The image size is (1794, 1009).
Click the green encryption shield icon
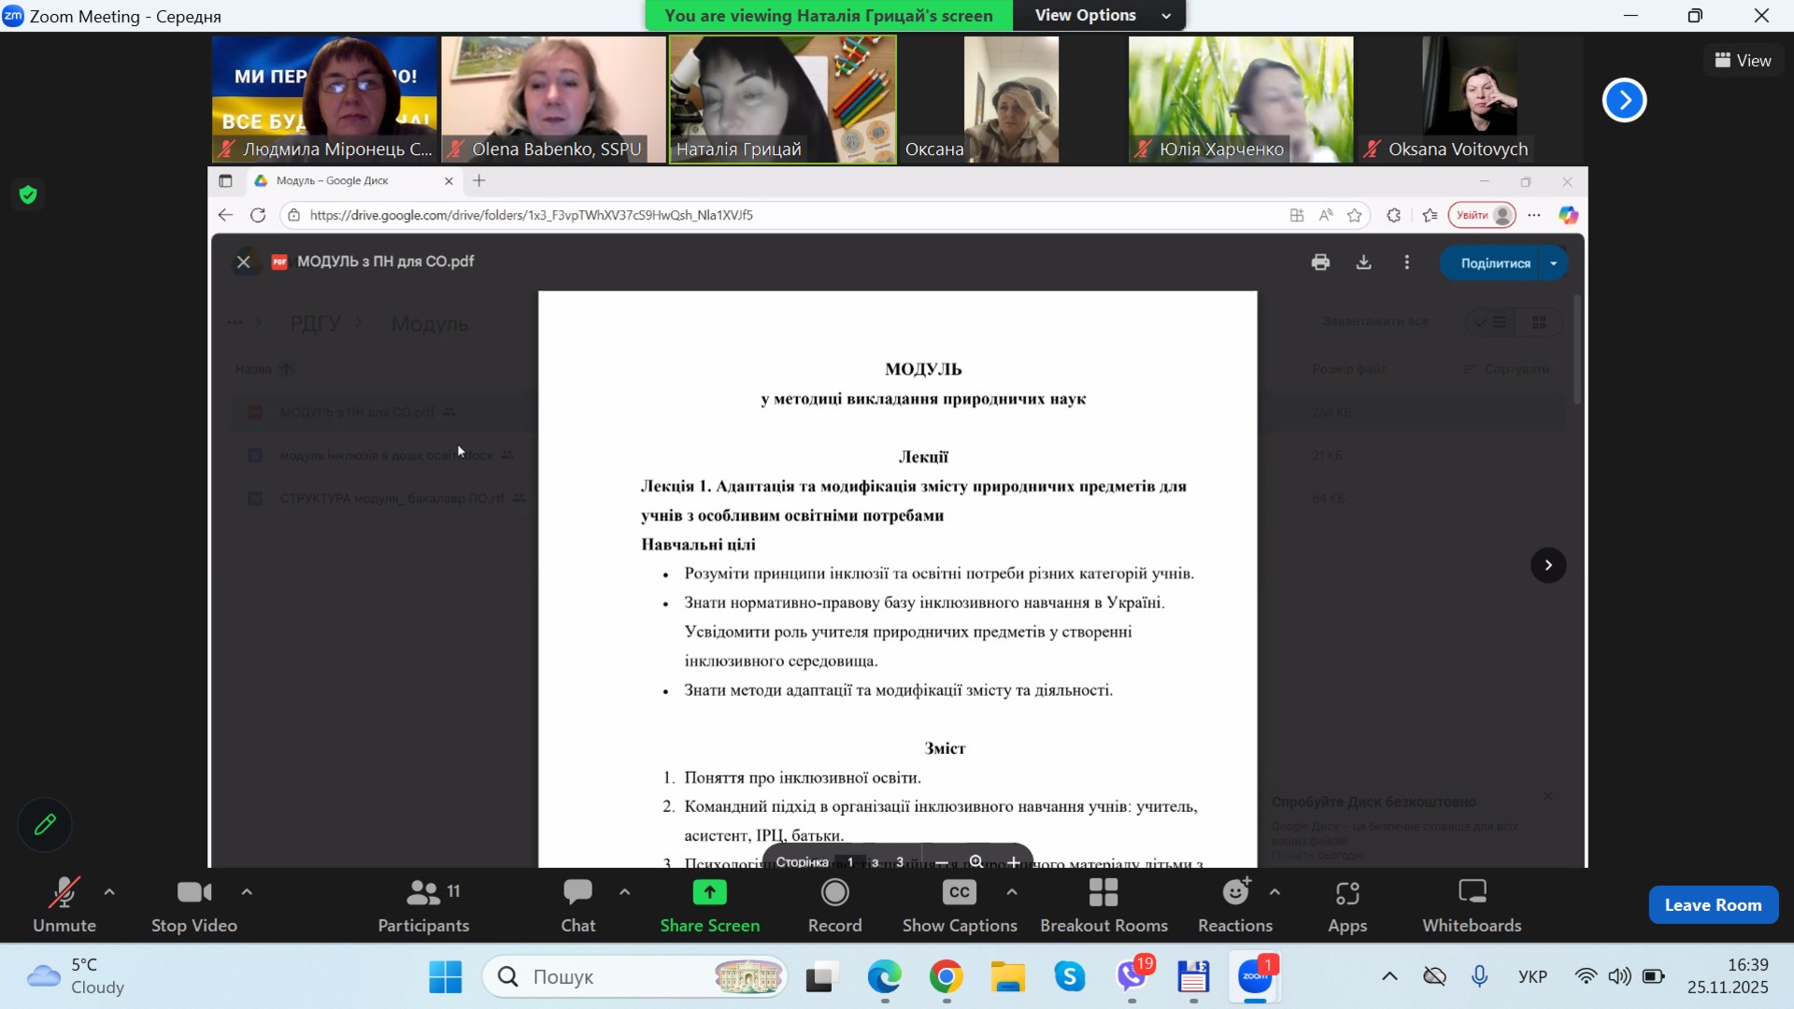click(28, 194)
